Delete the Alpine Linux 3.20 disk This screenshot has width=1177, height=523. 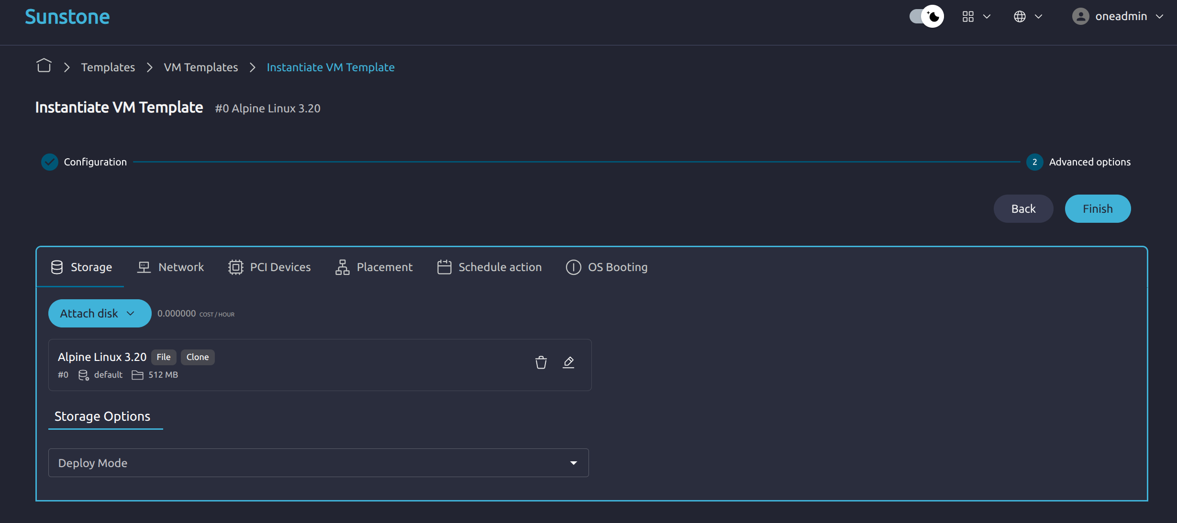pos(541,363)
